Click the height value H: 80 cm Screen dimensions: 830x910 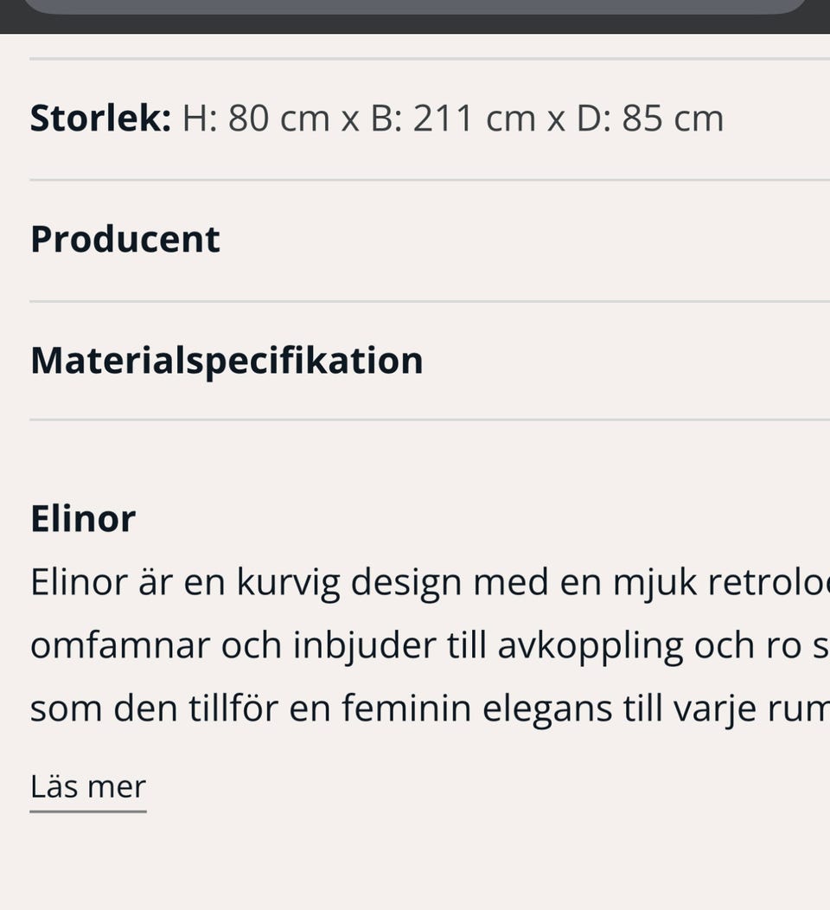click(x=256, y=119)
